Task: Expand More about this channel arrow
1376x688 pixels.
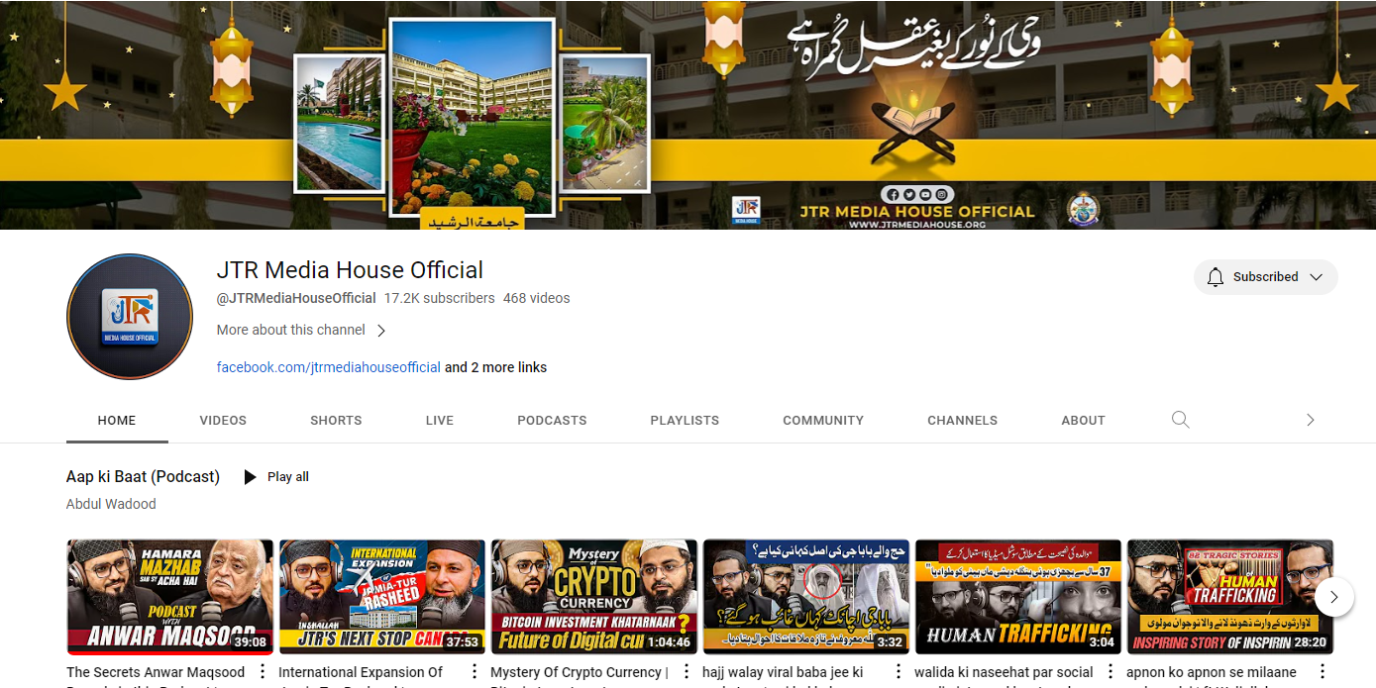Action: 381,331
